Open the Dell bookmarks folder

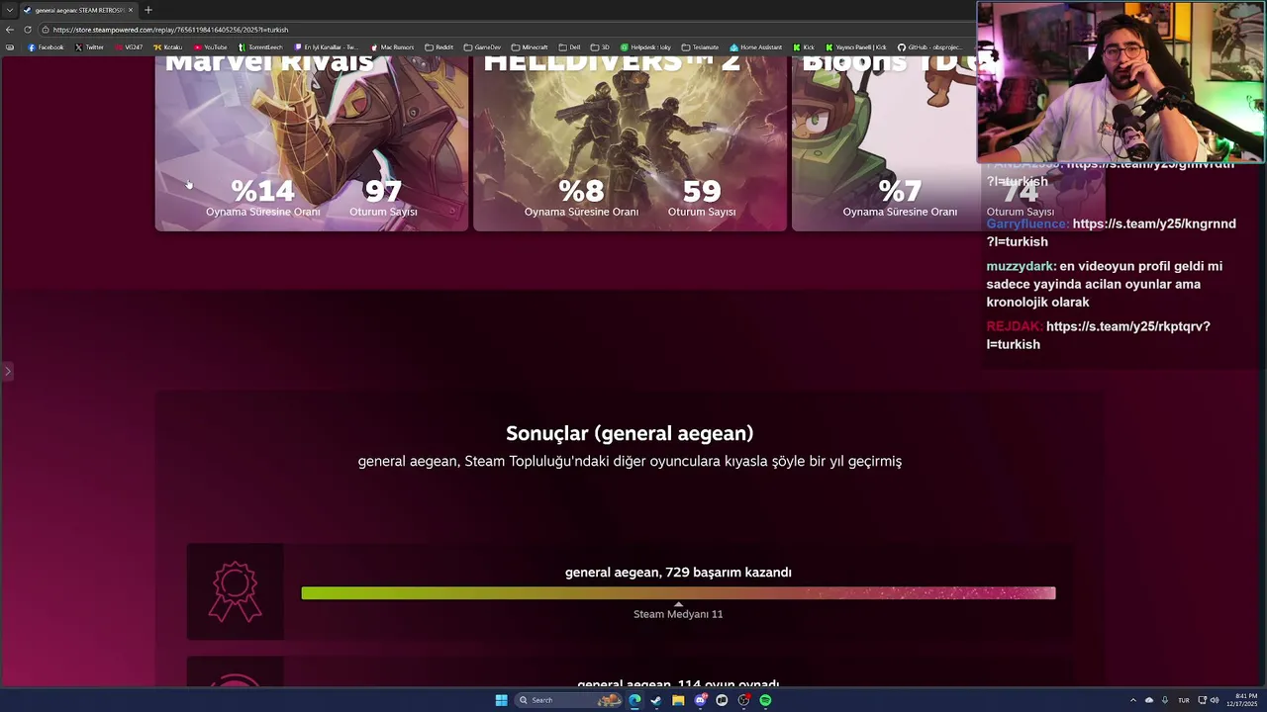click(569, 47)
